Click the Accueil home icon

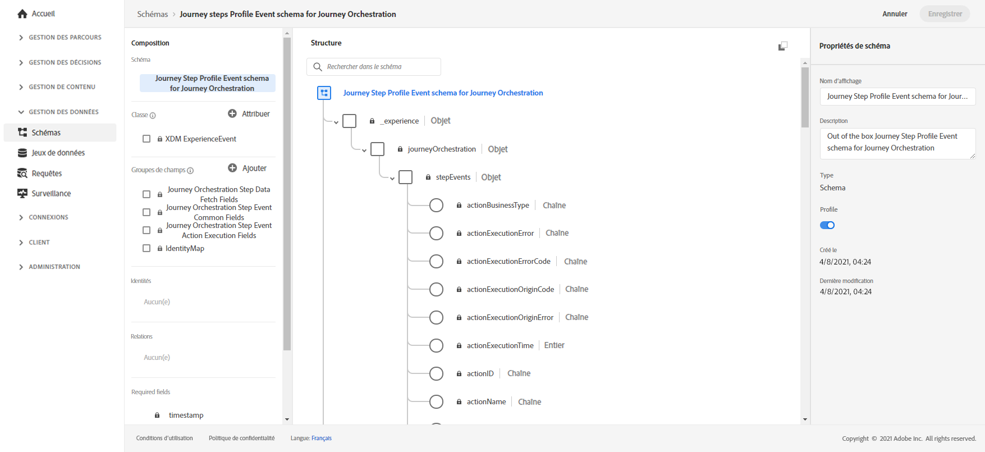click(x=22, y=14)
